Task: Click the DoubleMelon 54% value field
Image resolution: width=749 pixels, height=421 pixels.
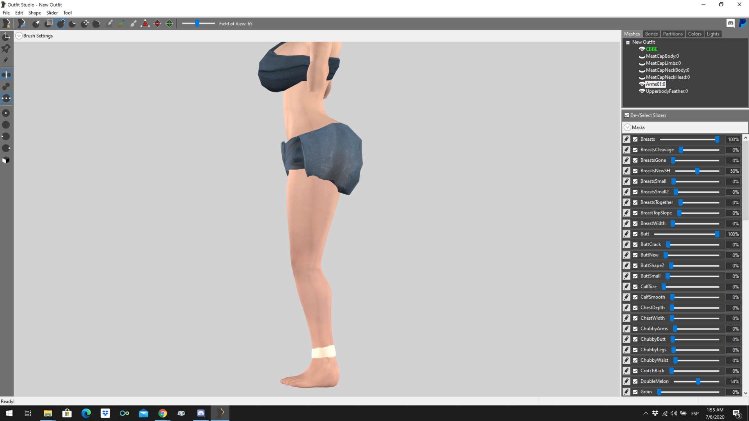Action: point(733,381)
